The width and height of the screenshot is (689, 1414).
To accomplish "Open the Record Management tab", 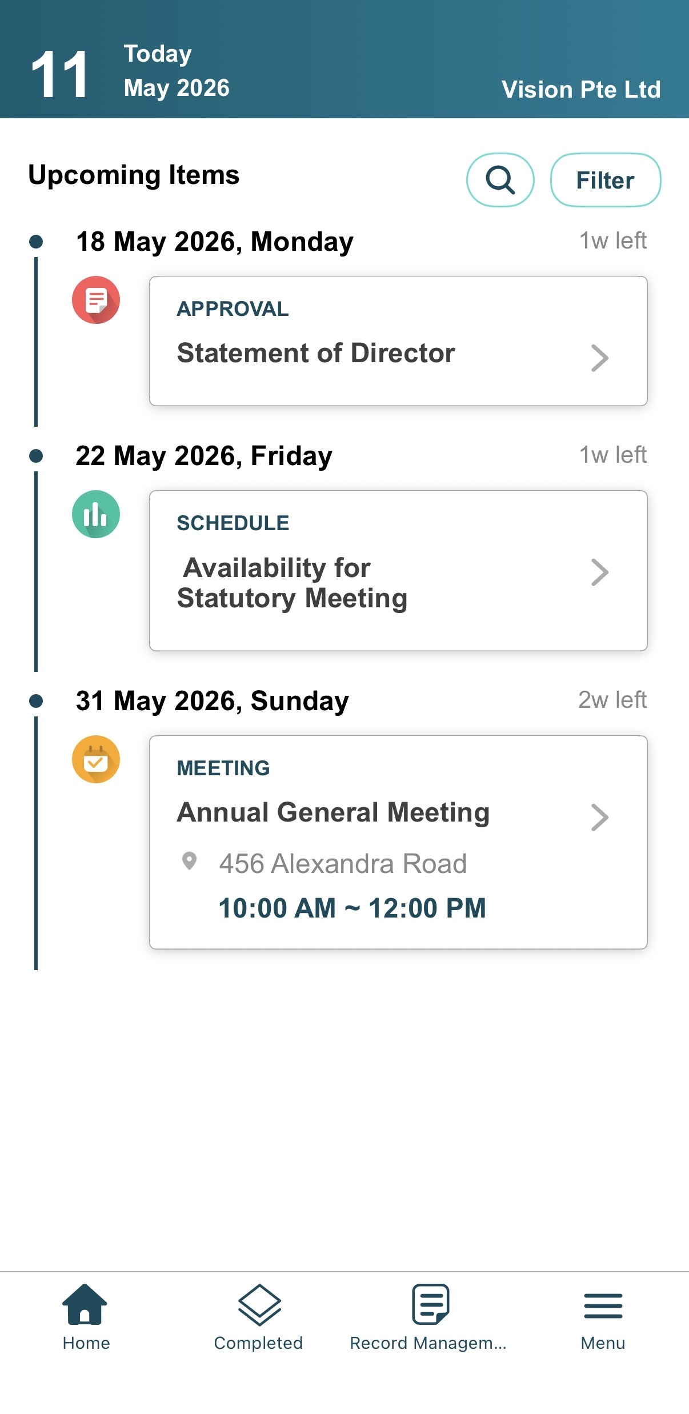I will pos(428,1317).
